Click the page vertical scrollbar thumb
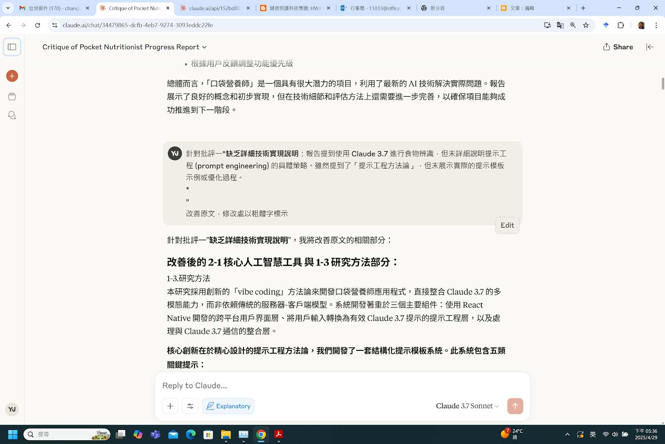This screenshot has width=665, height=444. (663, 83)
